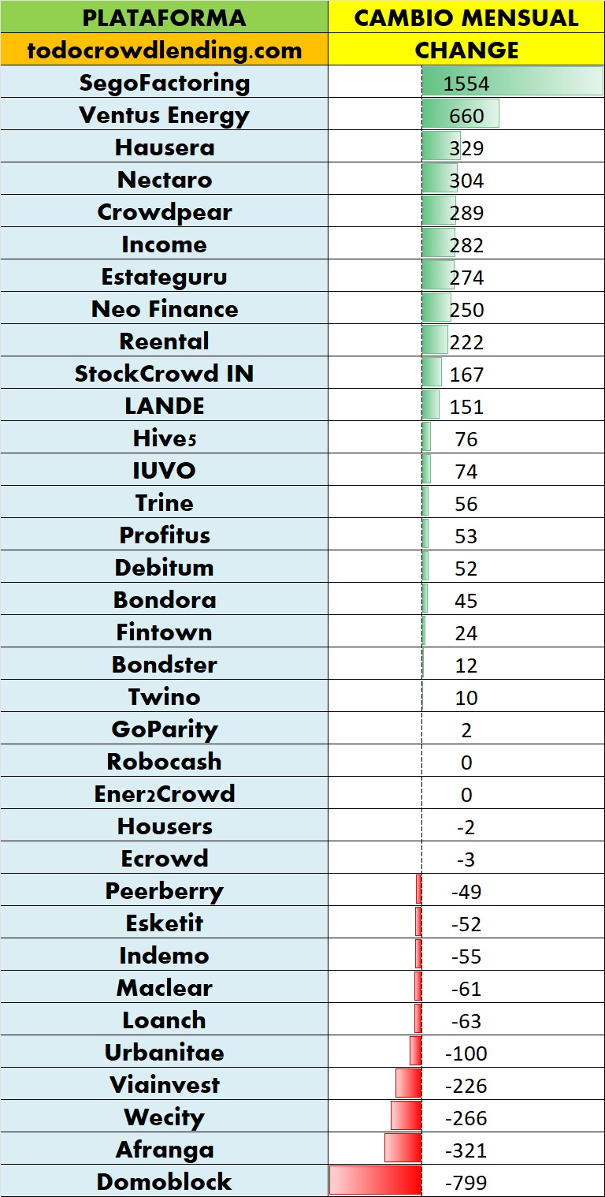Select the Estateguru platform cell
The image size is (605, 1197).
(164, 277)
